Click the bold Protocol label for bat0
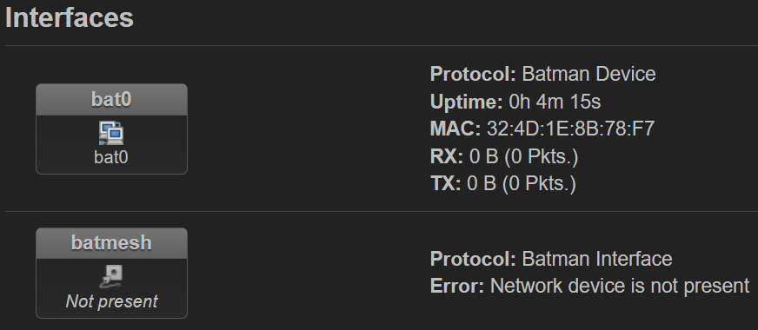Viewport: 758px width, 330px height. 473,75
